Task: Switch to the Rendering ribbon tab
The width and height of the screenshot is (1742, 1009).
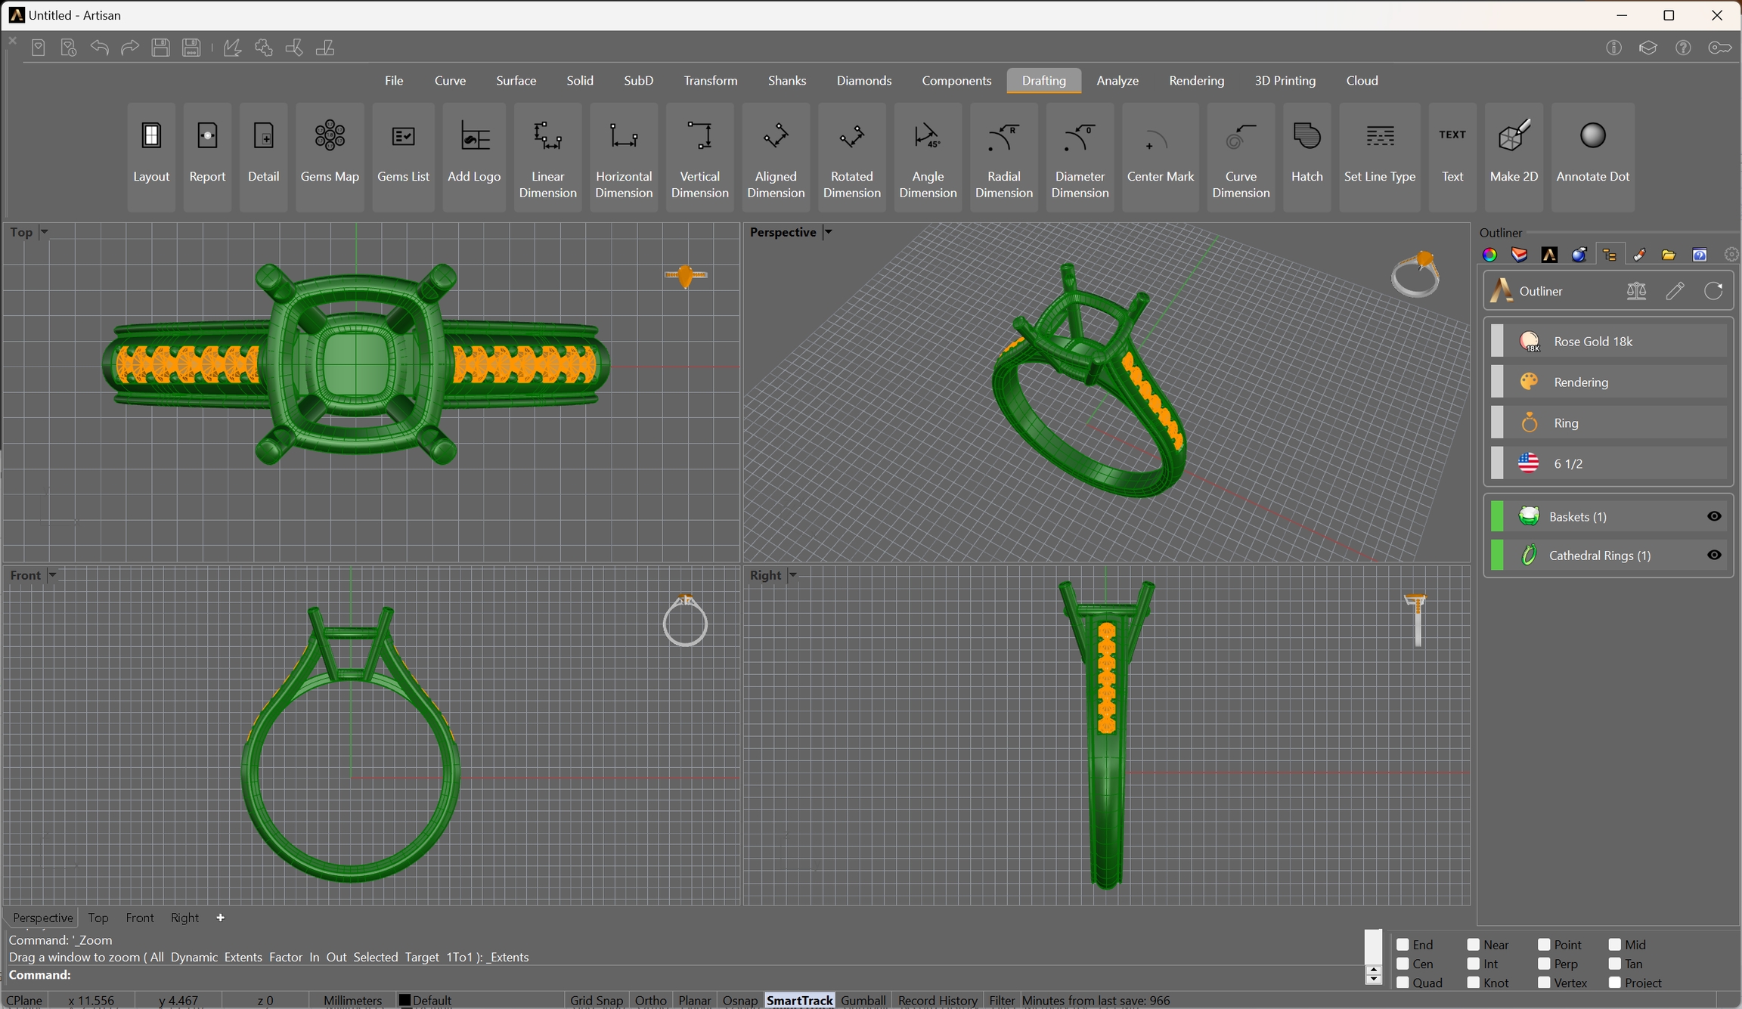Action: click(1196, 80)
